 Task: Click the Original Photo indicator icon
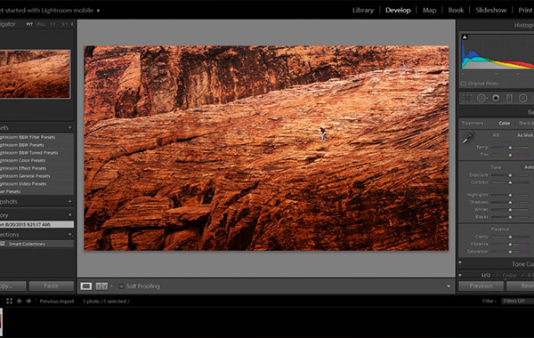pos(464,84)
